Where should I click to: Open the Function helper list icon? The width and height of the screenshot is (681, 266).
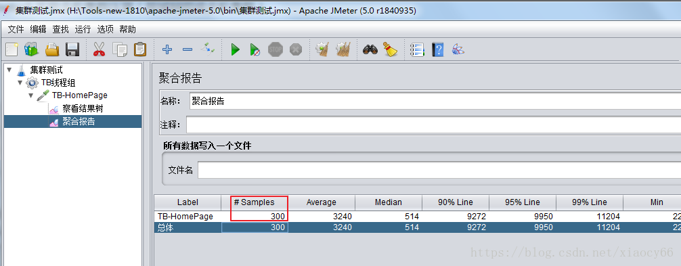coord(418,49)
